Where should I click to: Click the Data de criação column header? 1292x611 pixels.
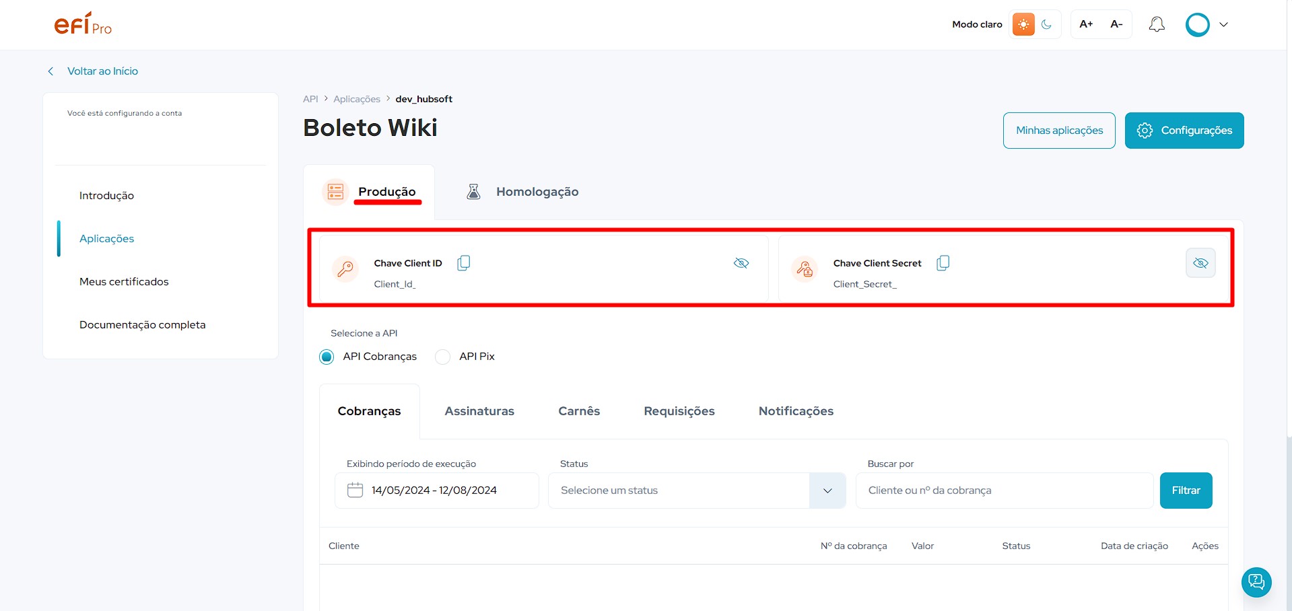coord(1134,546)
